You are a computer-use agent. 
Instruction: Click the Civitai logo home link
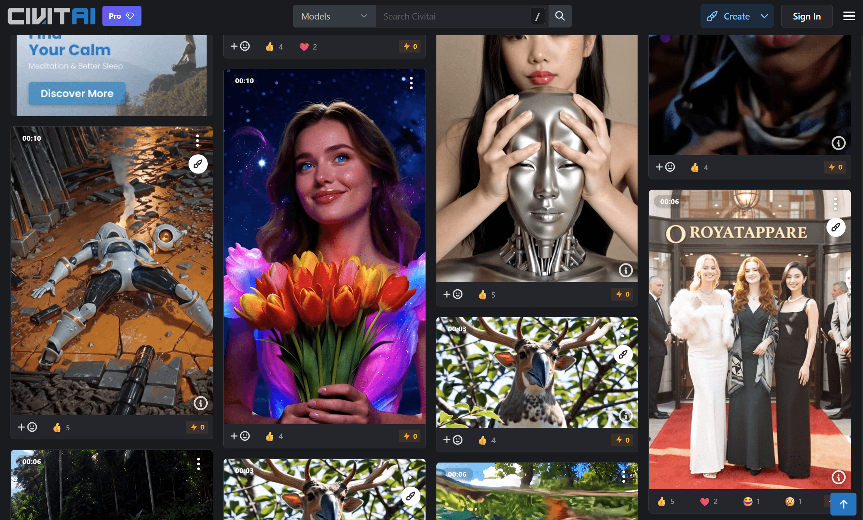51,16
